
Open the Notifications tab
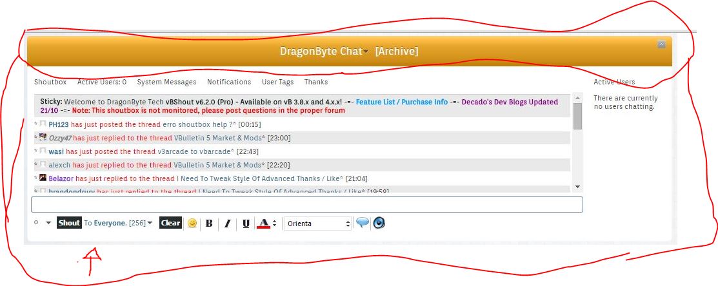pos(229,82)
